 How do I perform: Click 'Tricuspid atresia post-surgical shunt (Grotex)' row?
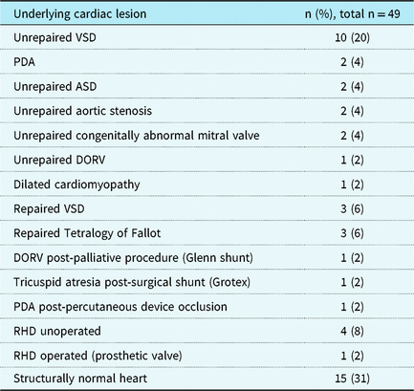207,282
